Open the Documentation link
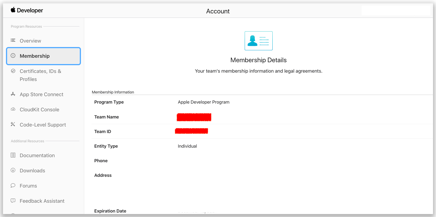Image resolution: width=436 pixels, height=217 pixels. click(37, 155)
